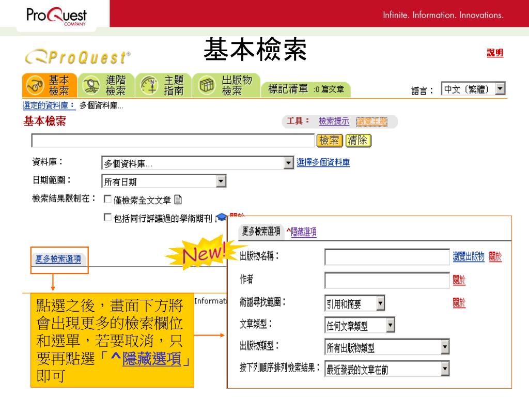
Task: Click the magnifier icon on 進階檢索 tab
Action: tap(91, 85)
